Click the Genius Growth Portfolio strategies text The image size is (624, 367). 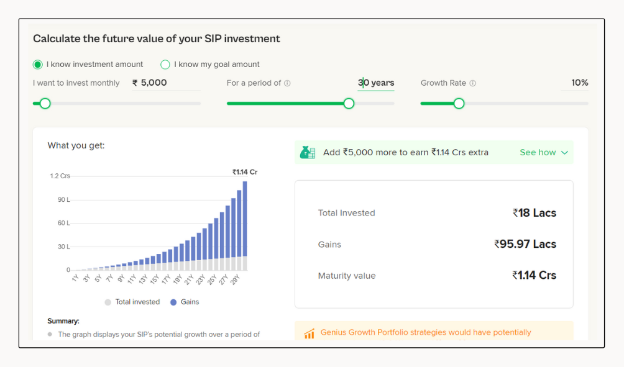click(426, 332)
